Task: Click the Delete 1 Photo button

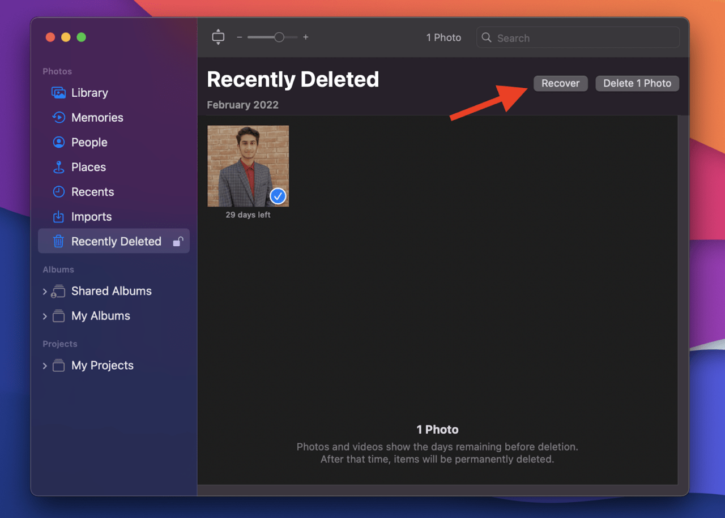Action: point(637,83)
